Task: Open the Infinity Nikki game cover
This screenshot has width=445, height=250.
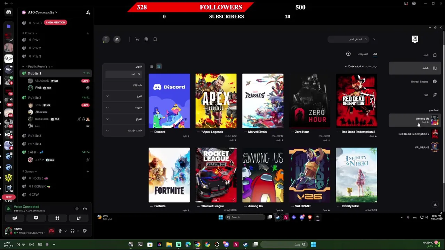Action: (356, 175)
